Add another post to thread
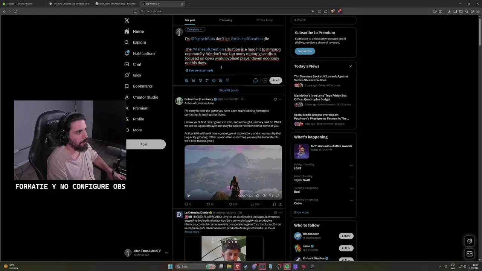The width and height of the screenshot is (482, 271). pyautogui.click(x=265, y=80)
